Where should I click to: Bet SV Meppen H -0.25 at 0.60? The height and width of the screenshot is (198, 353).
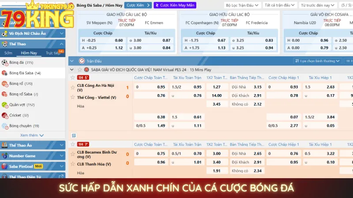(103, 40)
